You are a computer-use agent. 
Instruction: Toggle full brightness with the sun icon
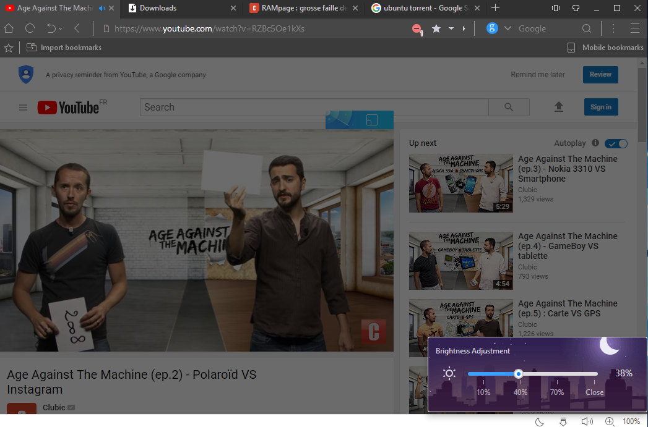449,373
